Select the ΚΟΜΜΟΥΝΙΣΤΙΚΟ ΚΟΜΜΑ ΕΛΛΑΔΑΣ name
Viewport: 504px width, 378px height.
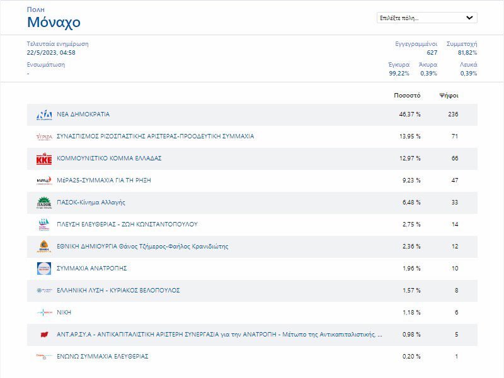[109, 158]
